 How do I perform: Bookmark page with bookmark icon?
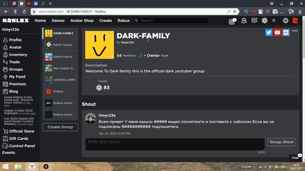[234, 11]
